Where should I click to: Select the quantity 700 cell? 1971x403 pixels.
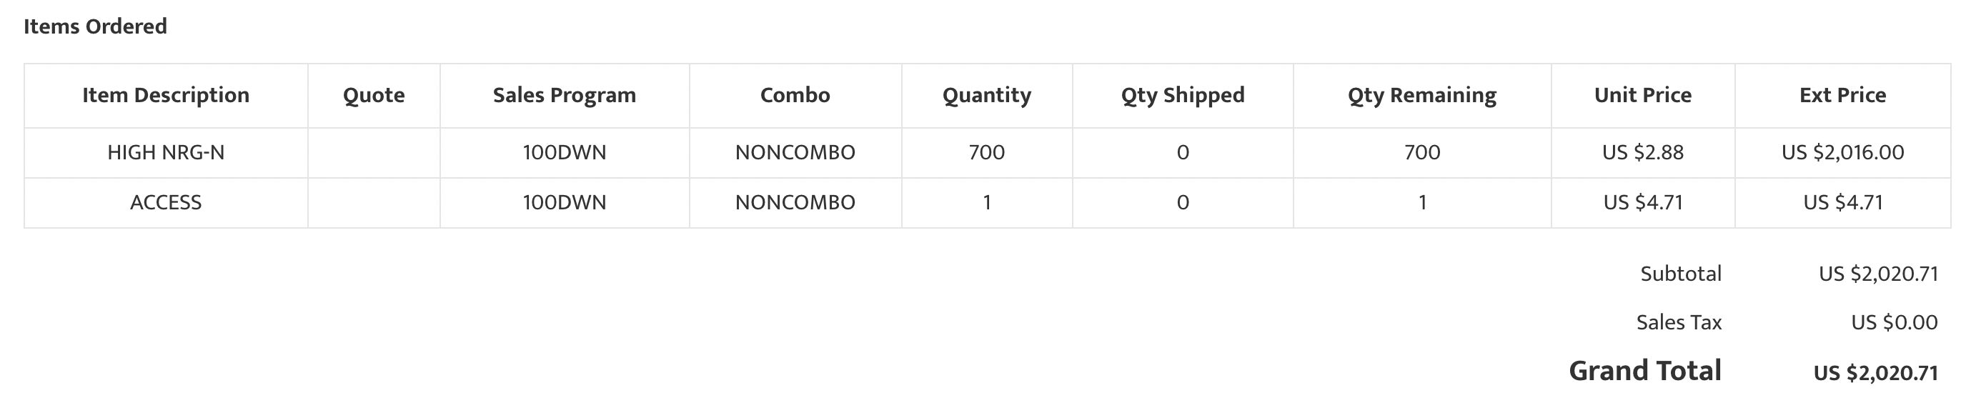point(987,153)
